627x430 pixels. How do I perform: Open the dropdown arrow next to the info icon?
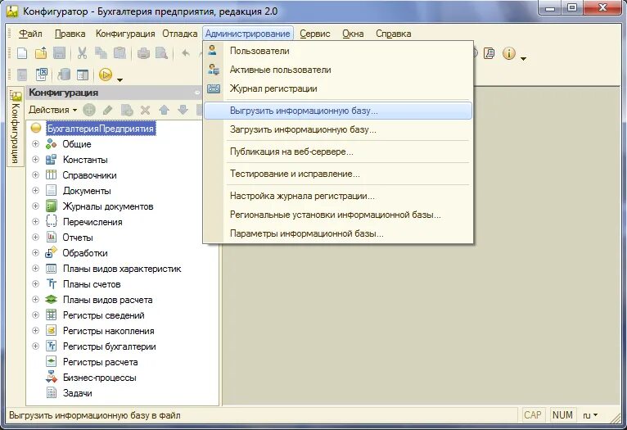point(523,59)
